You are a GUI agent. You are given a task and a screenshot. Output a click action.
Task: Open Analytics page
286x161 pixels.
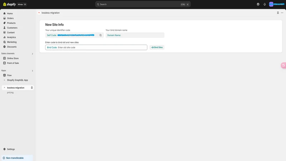click(11, 37)
